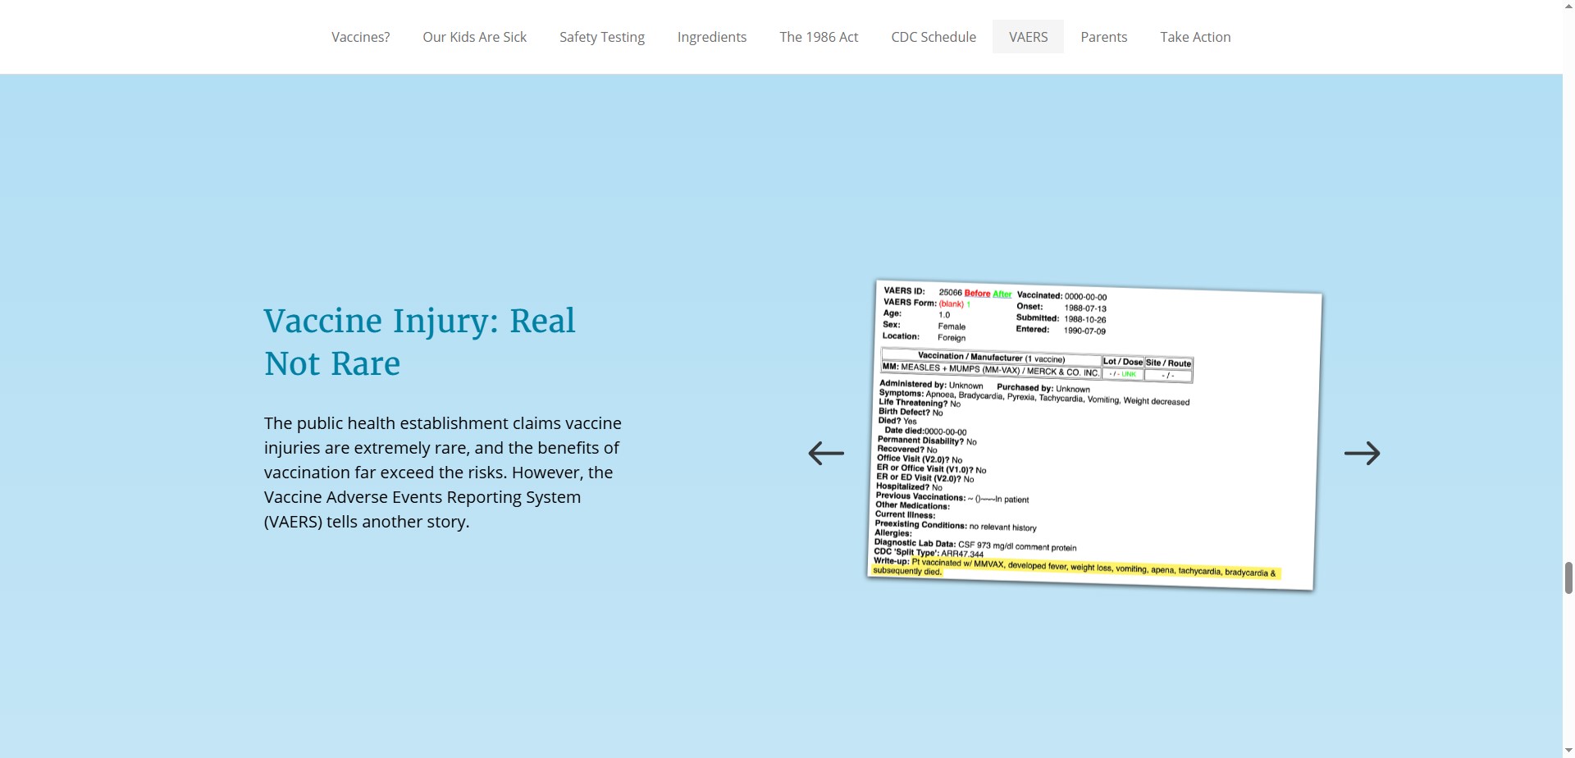Open the Vaccines? nav item
Screen dimensions: 1575x758
click(x=360, y=37)
